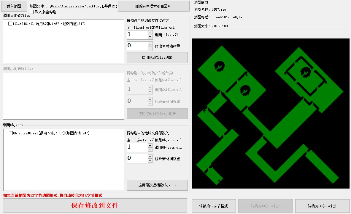Increase the Objects 修改素材偏移量 value
351x214 pixels.
pos(150,157)
